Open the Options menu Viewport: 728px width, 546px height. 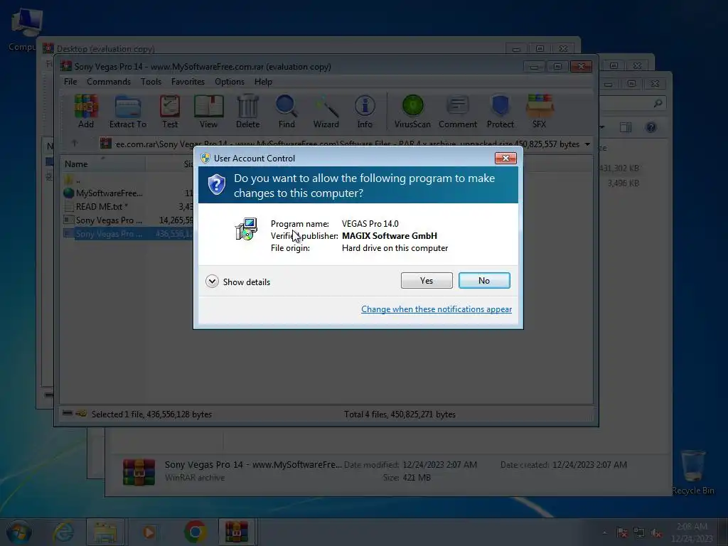[230, 82]
